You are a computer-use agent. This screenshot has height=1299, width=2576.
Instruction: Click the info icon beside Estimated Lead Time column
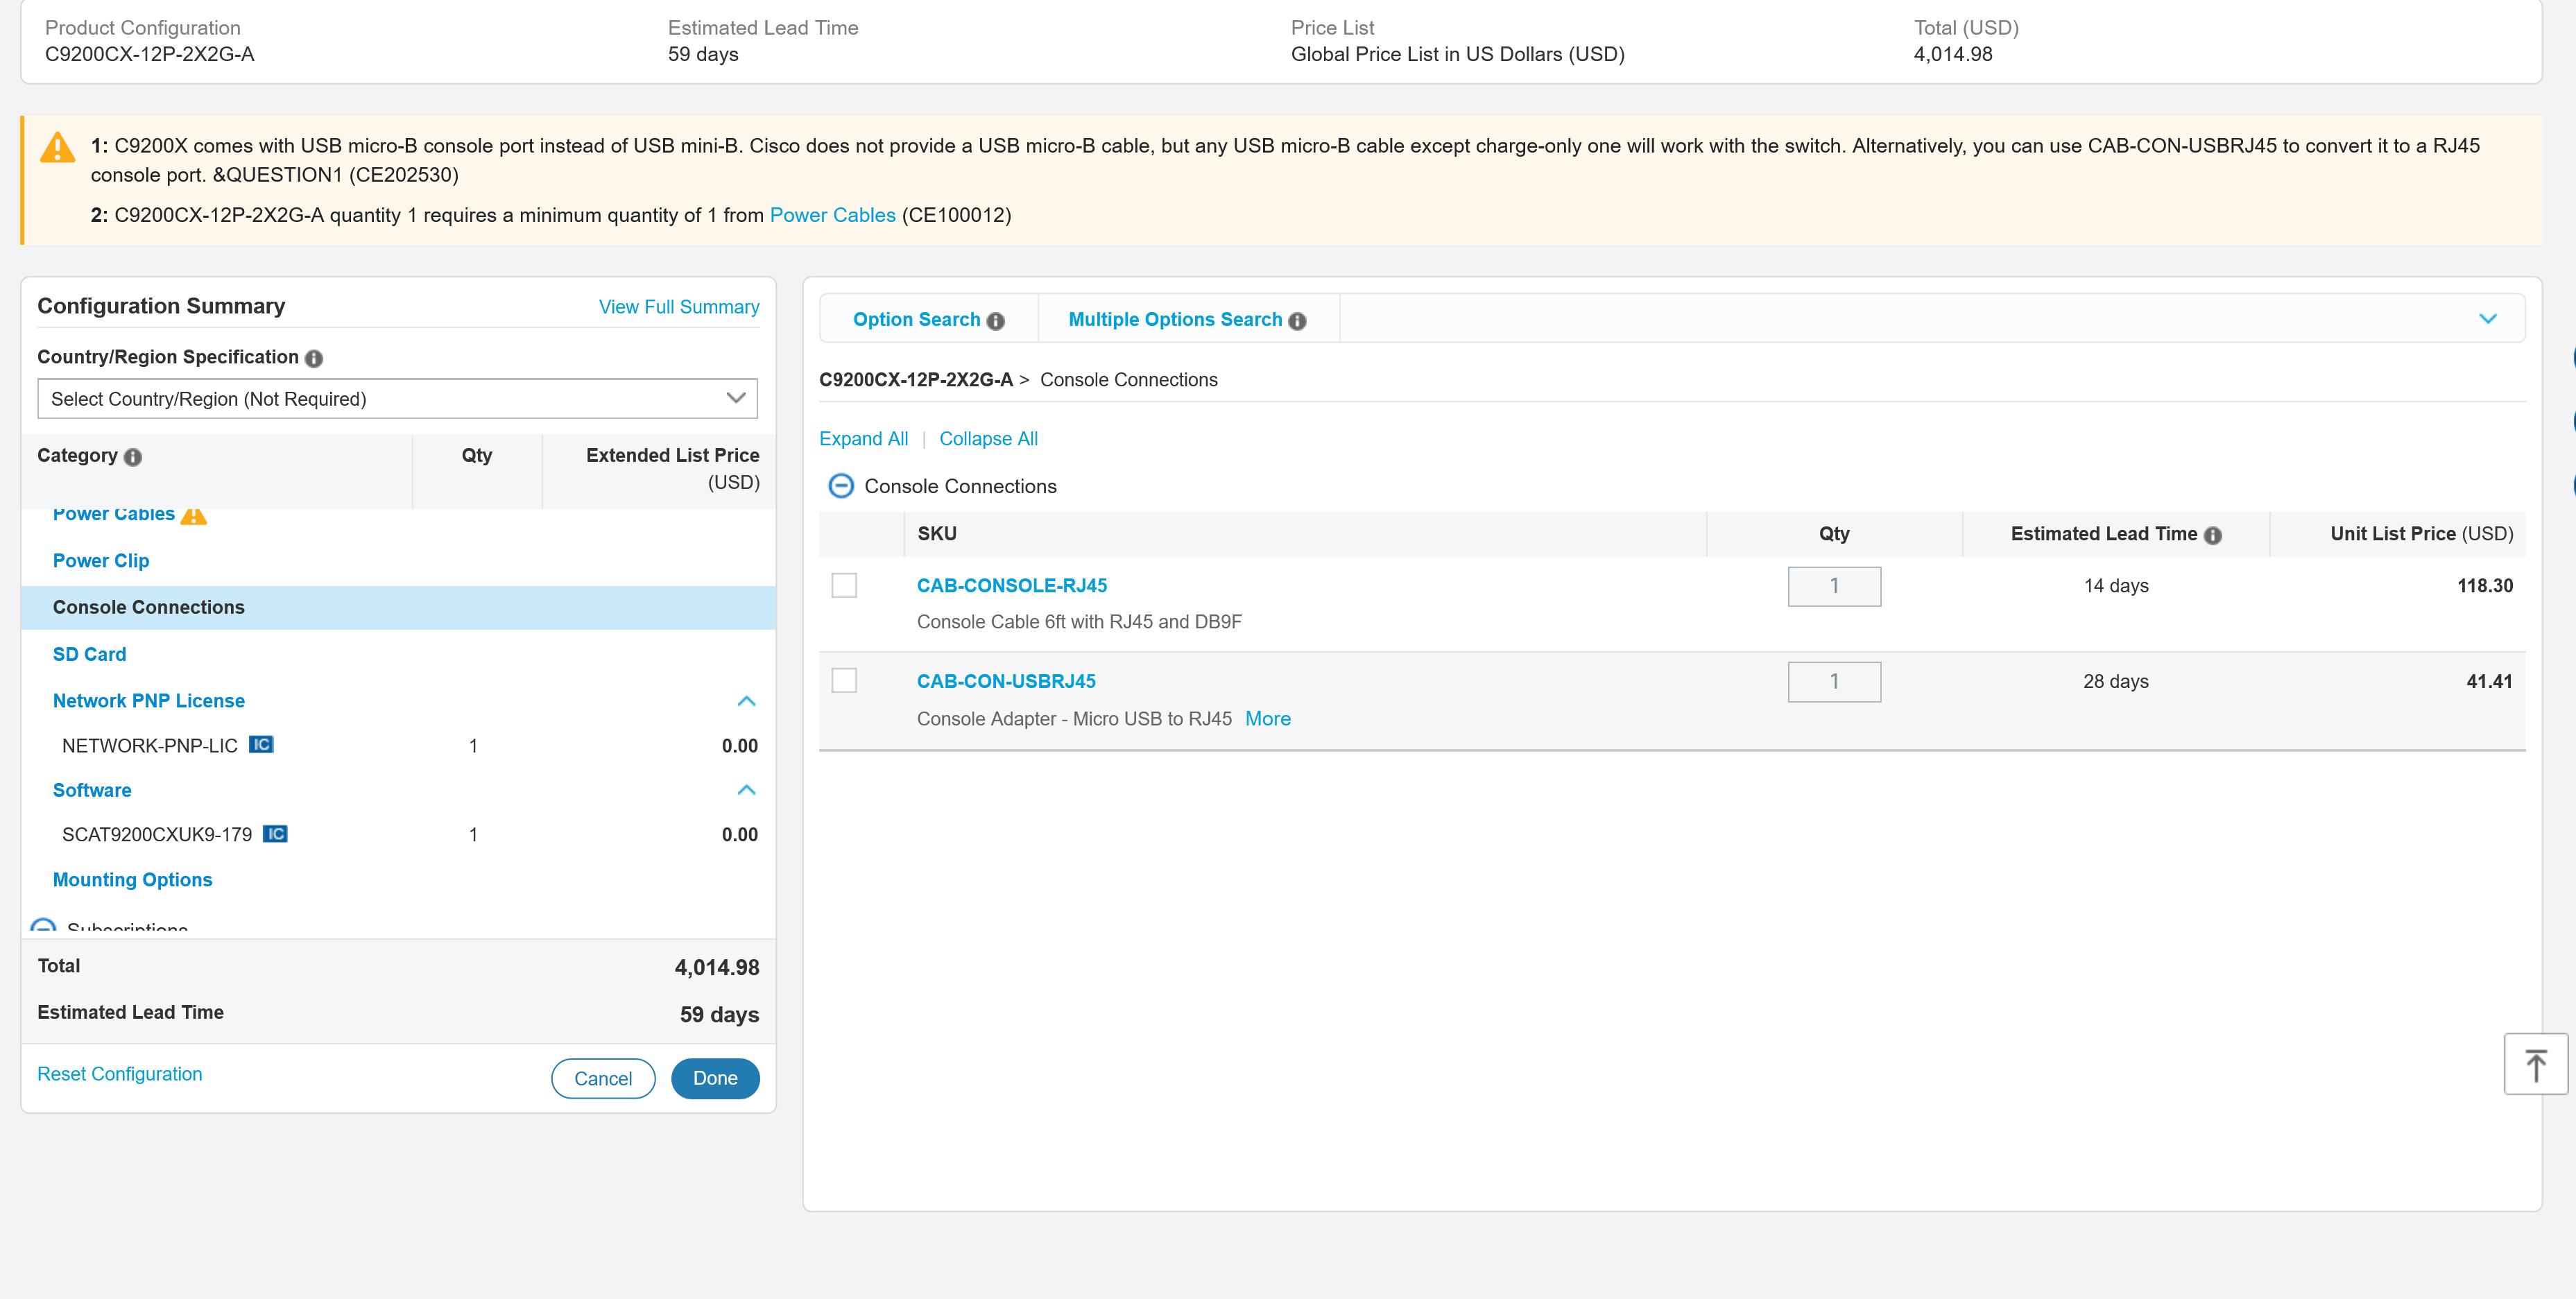tap(2213, 535)
